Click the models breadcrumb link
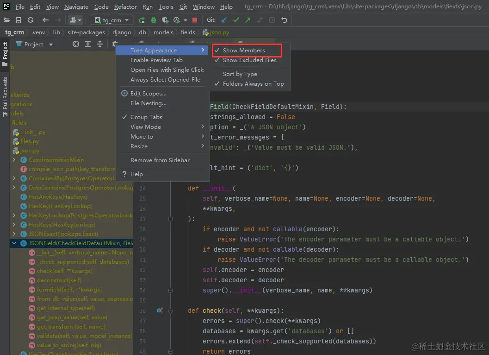 pyautogui.click(x=163, y=32)
